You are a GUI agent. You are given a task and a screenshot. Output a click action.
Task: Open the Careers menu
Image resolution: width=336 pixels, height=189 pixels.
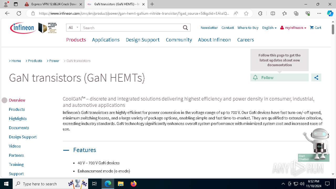[245, 40]
